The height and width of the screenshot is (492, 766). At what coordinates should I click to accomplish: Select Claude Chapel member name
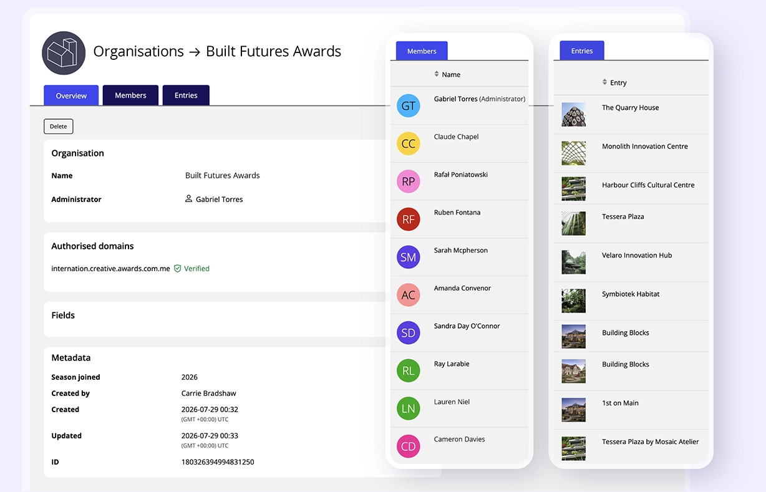click(x=456, y=137)
